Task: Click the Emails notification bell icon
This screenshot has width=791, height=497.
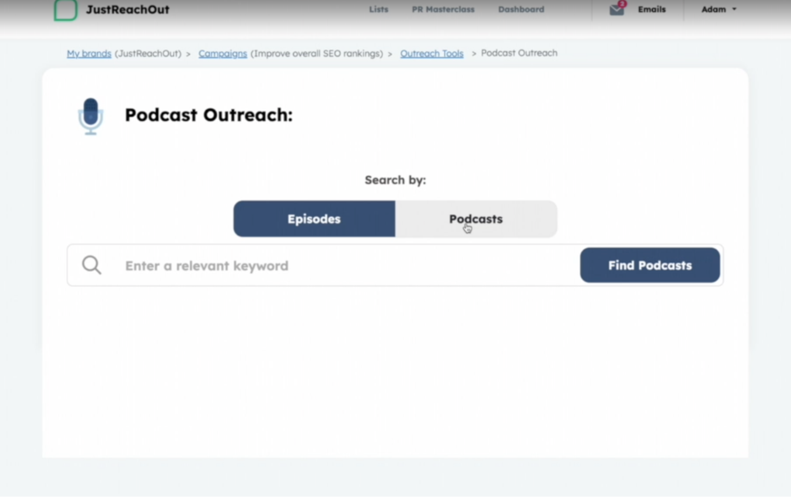Action: click(616, 9)
